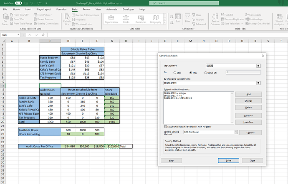Sort descending Z to A icon

pyautogui.click(x=172, y=22)
